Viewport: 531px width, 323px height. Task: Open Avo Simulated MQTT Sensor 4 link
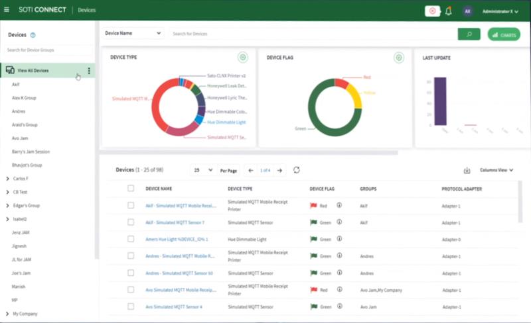click(174, 307)
